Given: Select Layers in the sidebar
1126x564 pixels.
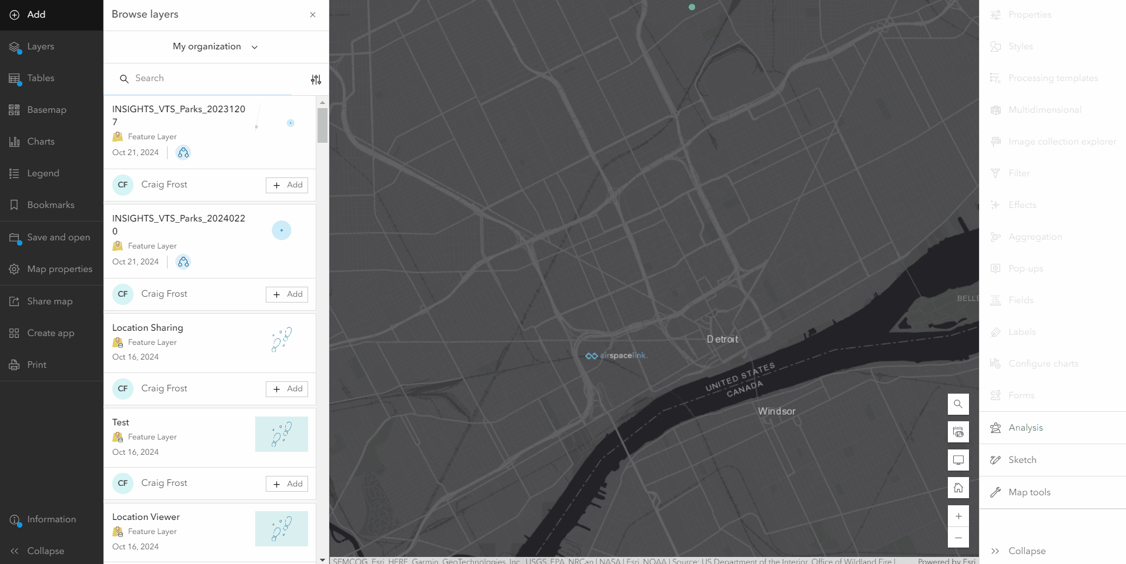Looking at the screenshot, I should pos(41,46).
